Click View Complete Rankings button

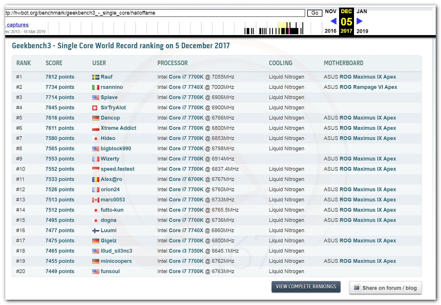pos(306,287)
